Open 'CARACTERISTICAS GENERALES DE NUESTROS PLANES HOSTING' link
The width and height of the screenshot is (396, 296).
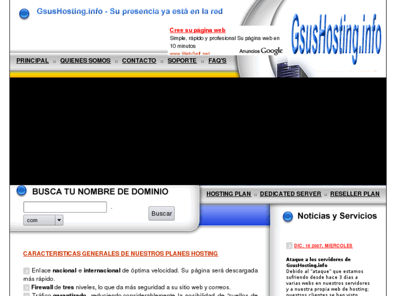pos(120,254)
